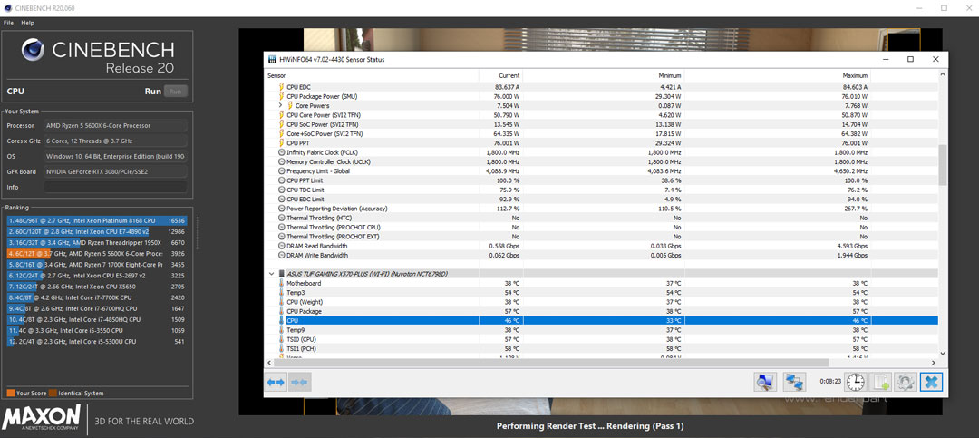The image size is (979, 438).
Task: Click the CPU PPT Limit 100.0 % value
Action: coord(509,180)
